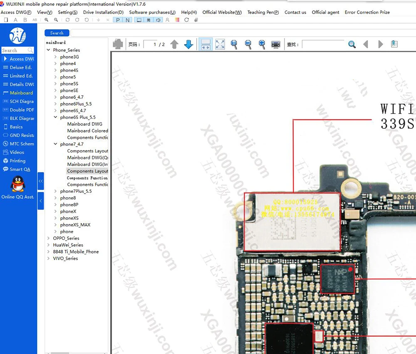Click the refresh icon in top toolbar

click(x=186, y=20)
